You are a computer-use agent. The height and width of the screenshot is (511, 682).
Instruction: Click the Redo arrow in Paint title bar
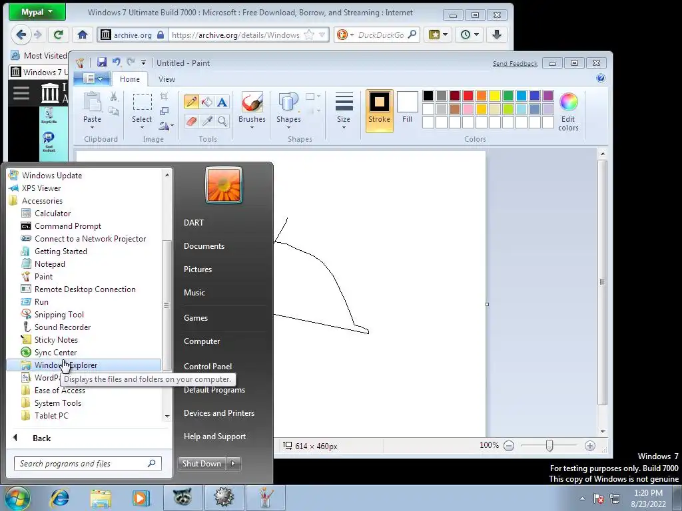pyautogui.click(x=131, y=63)
